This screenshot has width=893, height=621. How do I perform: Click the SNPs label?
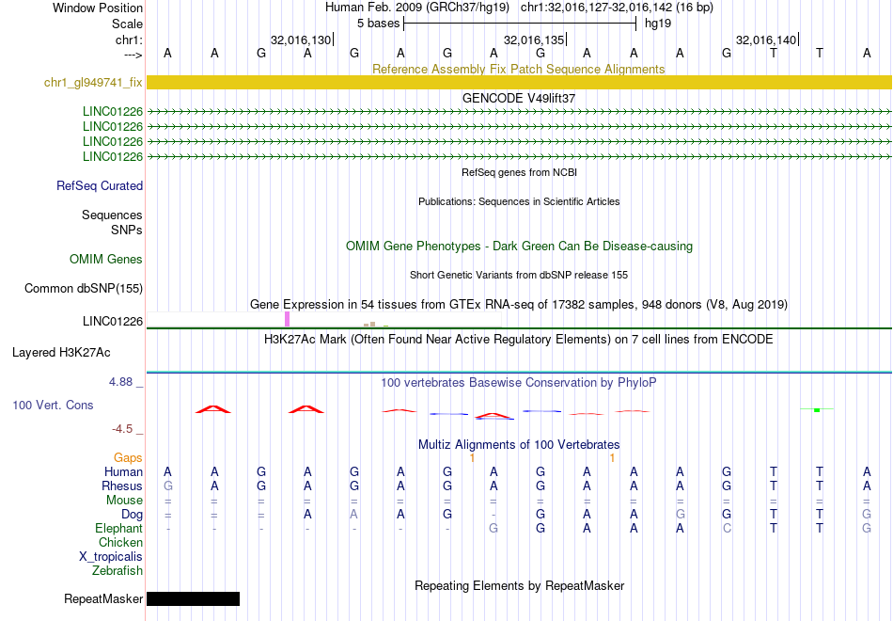pyautogui.click(x=127, y=230)
